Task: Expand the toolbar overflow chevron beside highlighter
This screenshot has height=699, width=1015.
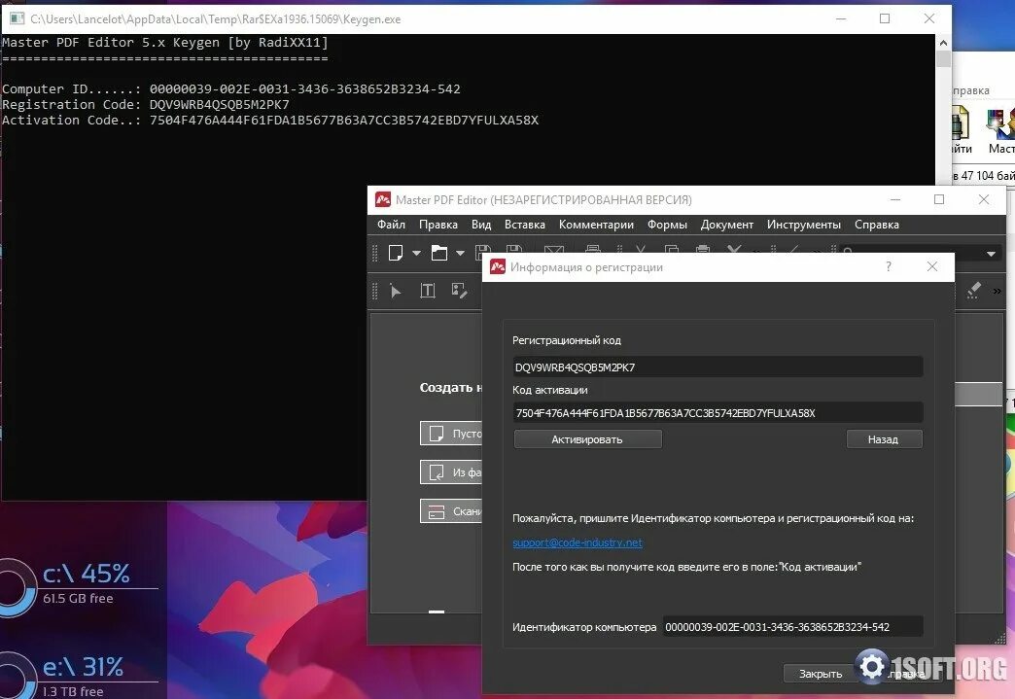Action: click(x=997, y=292)
